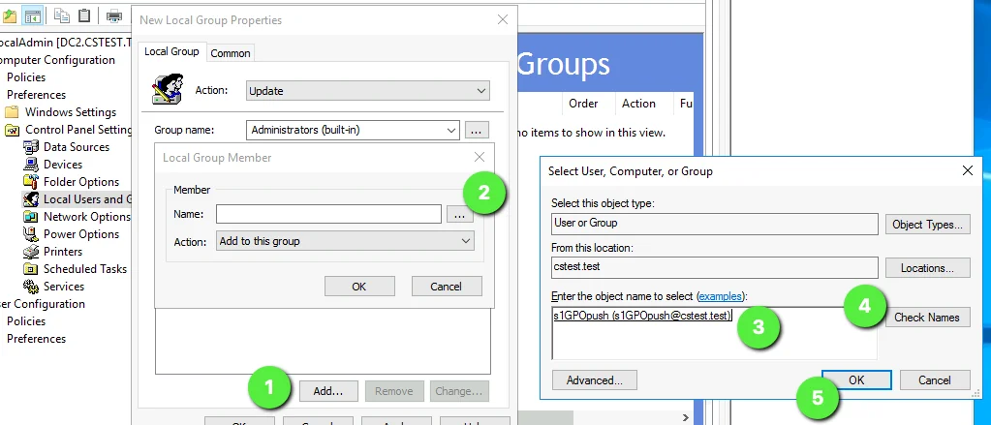Click the Copy toolbar icon

click(x=62, y=15)
